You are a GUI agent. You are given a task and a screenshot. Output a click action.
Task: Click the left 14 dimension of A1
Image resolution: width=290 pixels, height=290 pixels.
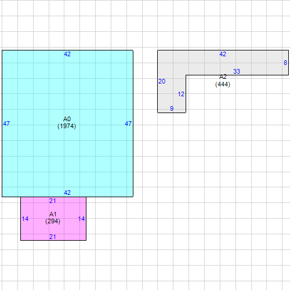coord(25,219)
